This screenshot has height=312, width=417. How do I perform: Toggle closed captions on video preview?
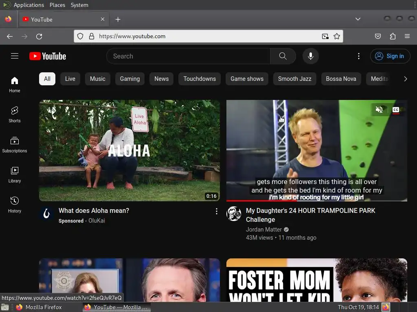tap(396, 110)
